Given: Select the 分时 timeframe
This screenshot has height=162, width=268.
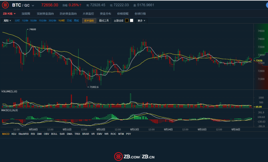Looking at the screenshot, I should (17, 20).
